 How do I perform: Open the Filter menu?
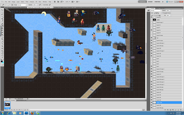pos(27,2)
